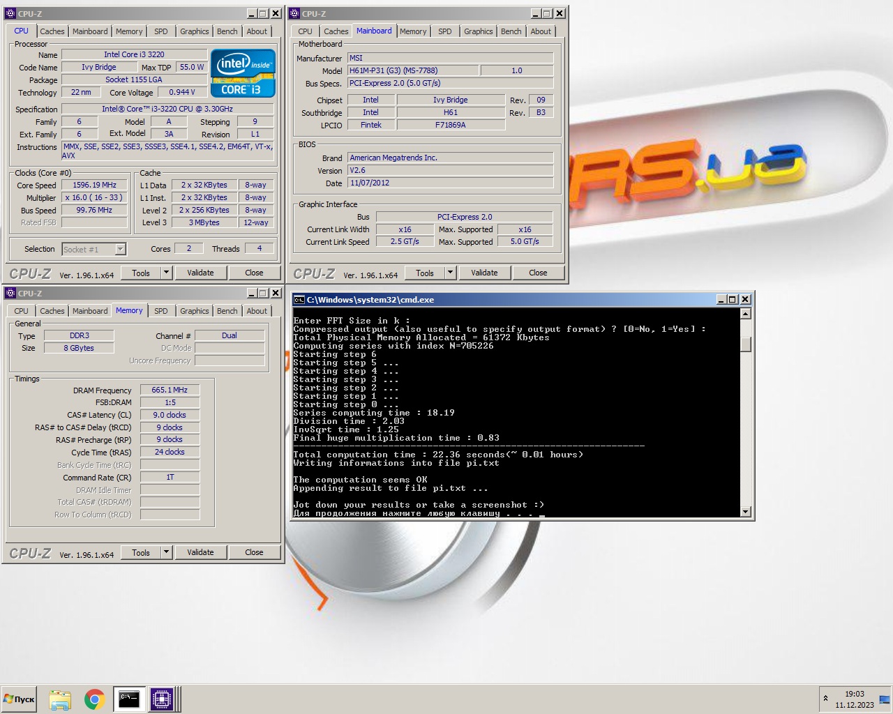This screenshot has width=893, height=714.
Task: Click Close button in Mainboard window
Action: [538, 273]
